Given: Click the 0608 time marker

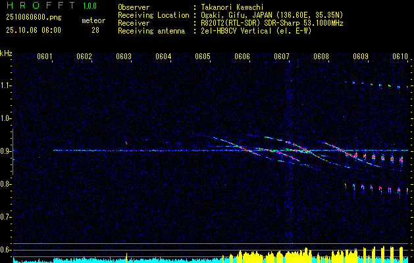Looking at the screenshot, I should [x=321, y=57].
